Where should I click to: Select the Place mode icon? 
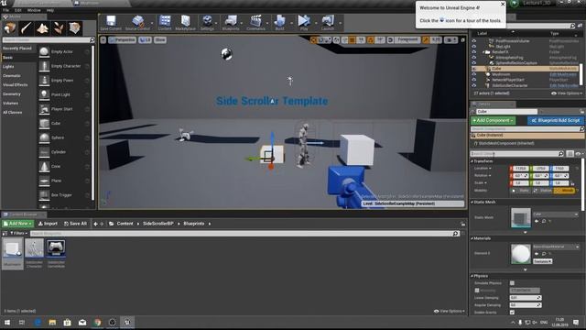[10, 28]
